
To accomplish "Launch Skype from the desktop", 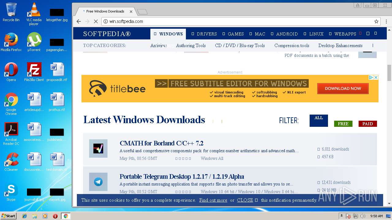I will coord(11,192).
